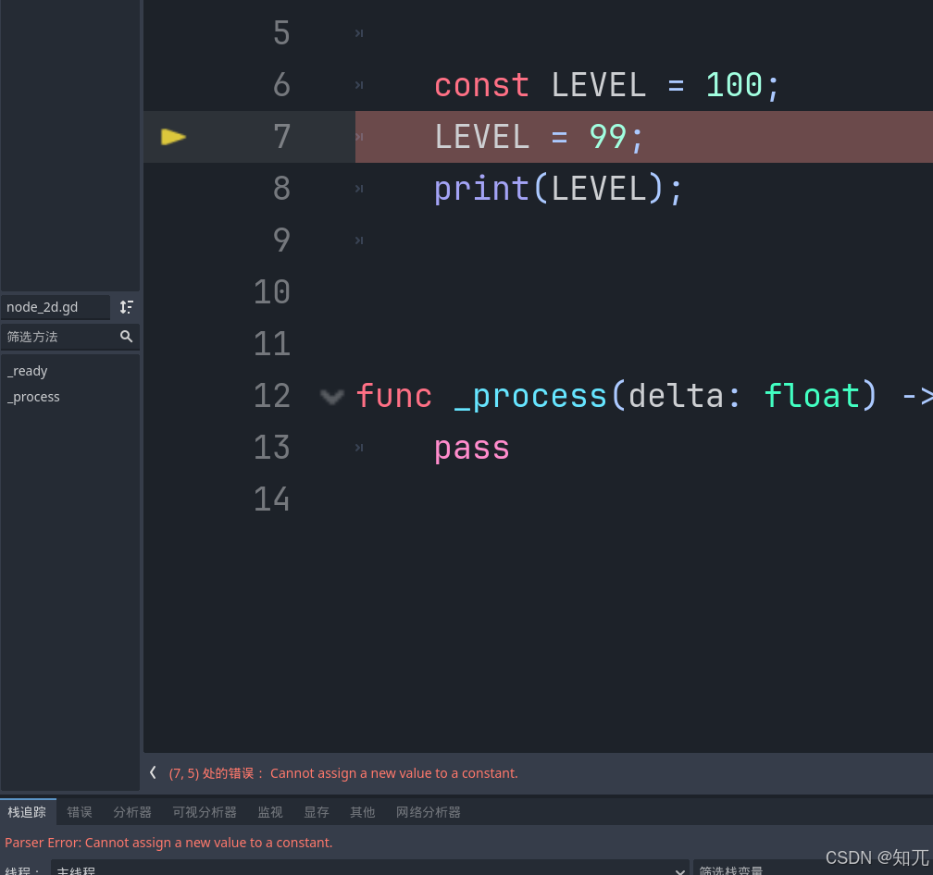Switch to the 显存 tab
Image resolution: width=933 pixels, height=875 pixels.
coord(316,811)
